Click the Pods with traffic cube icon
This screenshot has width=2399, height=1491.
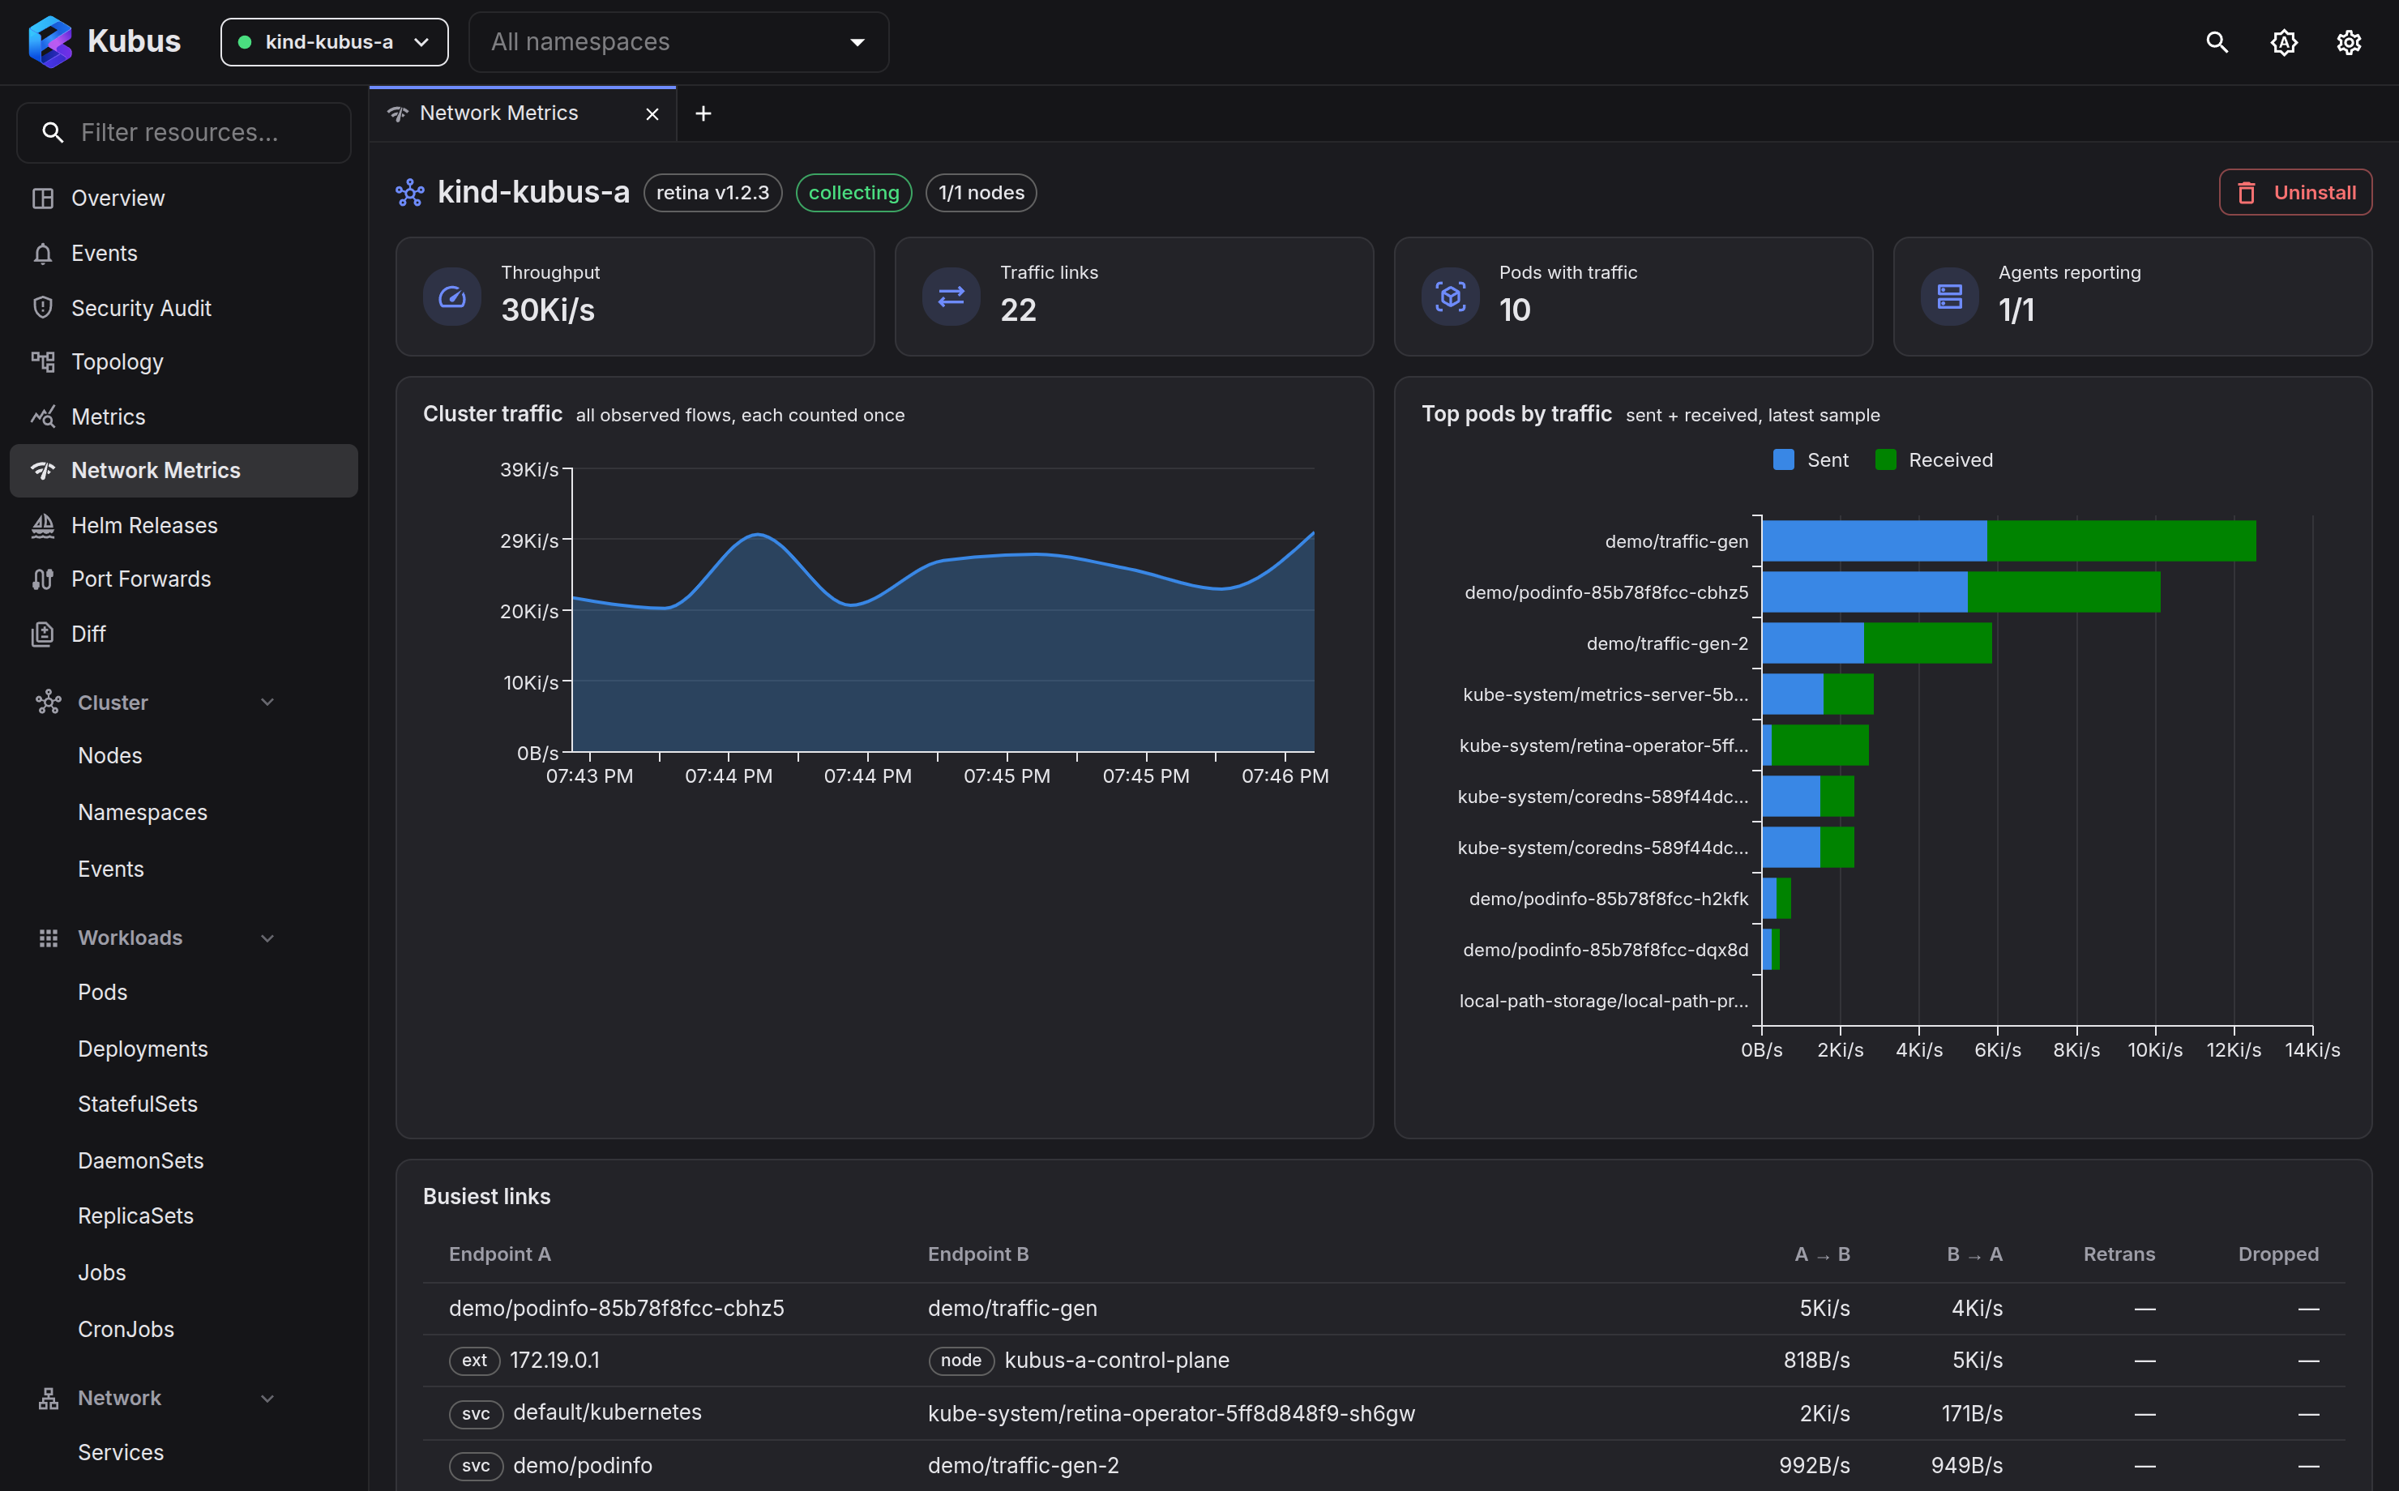point(1451,296)
